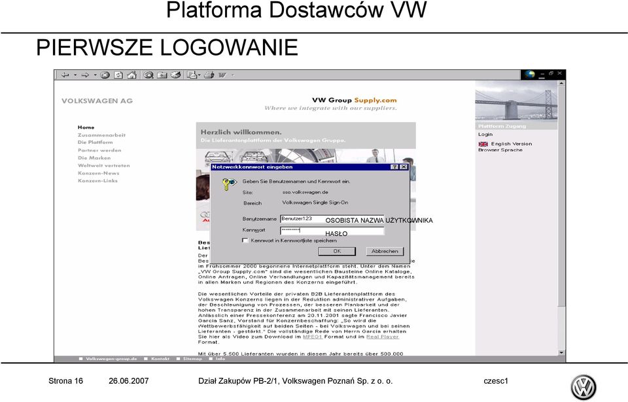Click the scrollbar down arrow
This screenshot has height=402, width=628.
[x=561, y=352]
